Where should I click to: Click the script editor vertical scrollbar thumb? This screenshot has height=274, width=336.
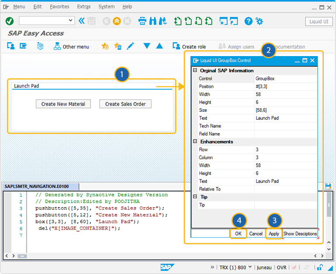(329, 204)
